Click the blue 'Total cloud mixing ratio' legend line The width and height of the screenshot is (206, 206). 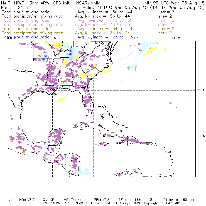[26, 37]
